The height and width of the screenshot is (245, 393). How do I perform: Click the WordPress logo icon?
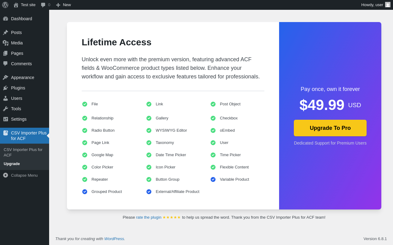coord(5,5)
